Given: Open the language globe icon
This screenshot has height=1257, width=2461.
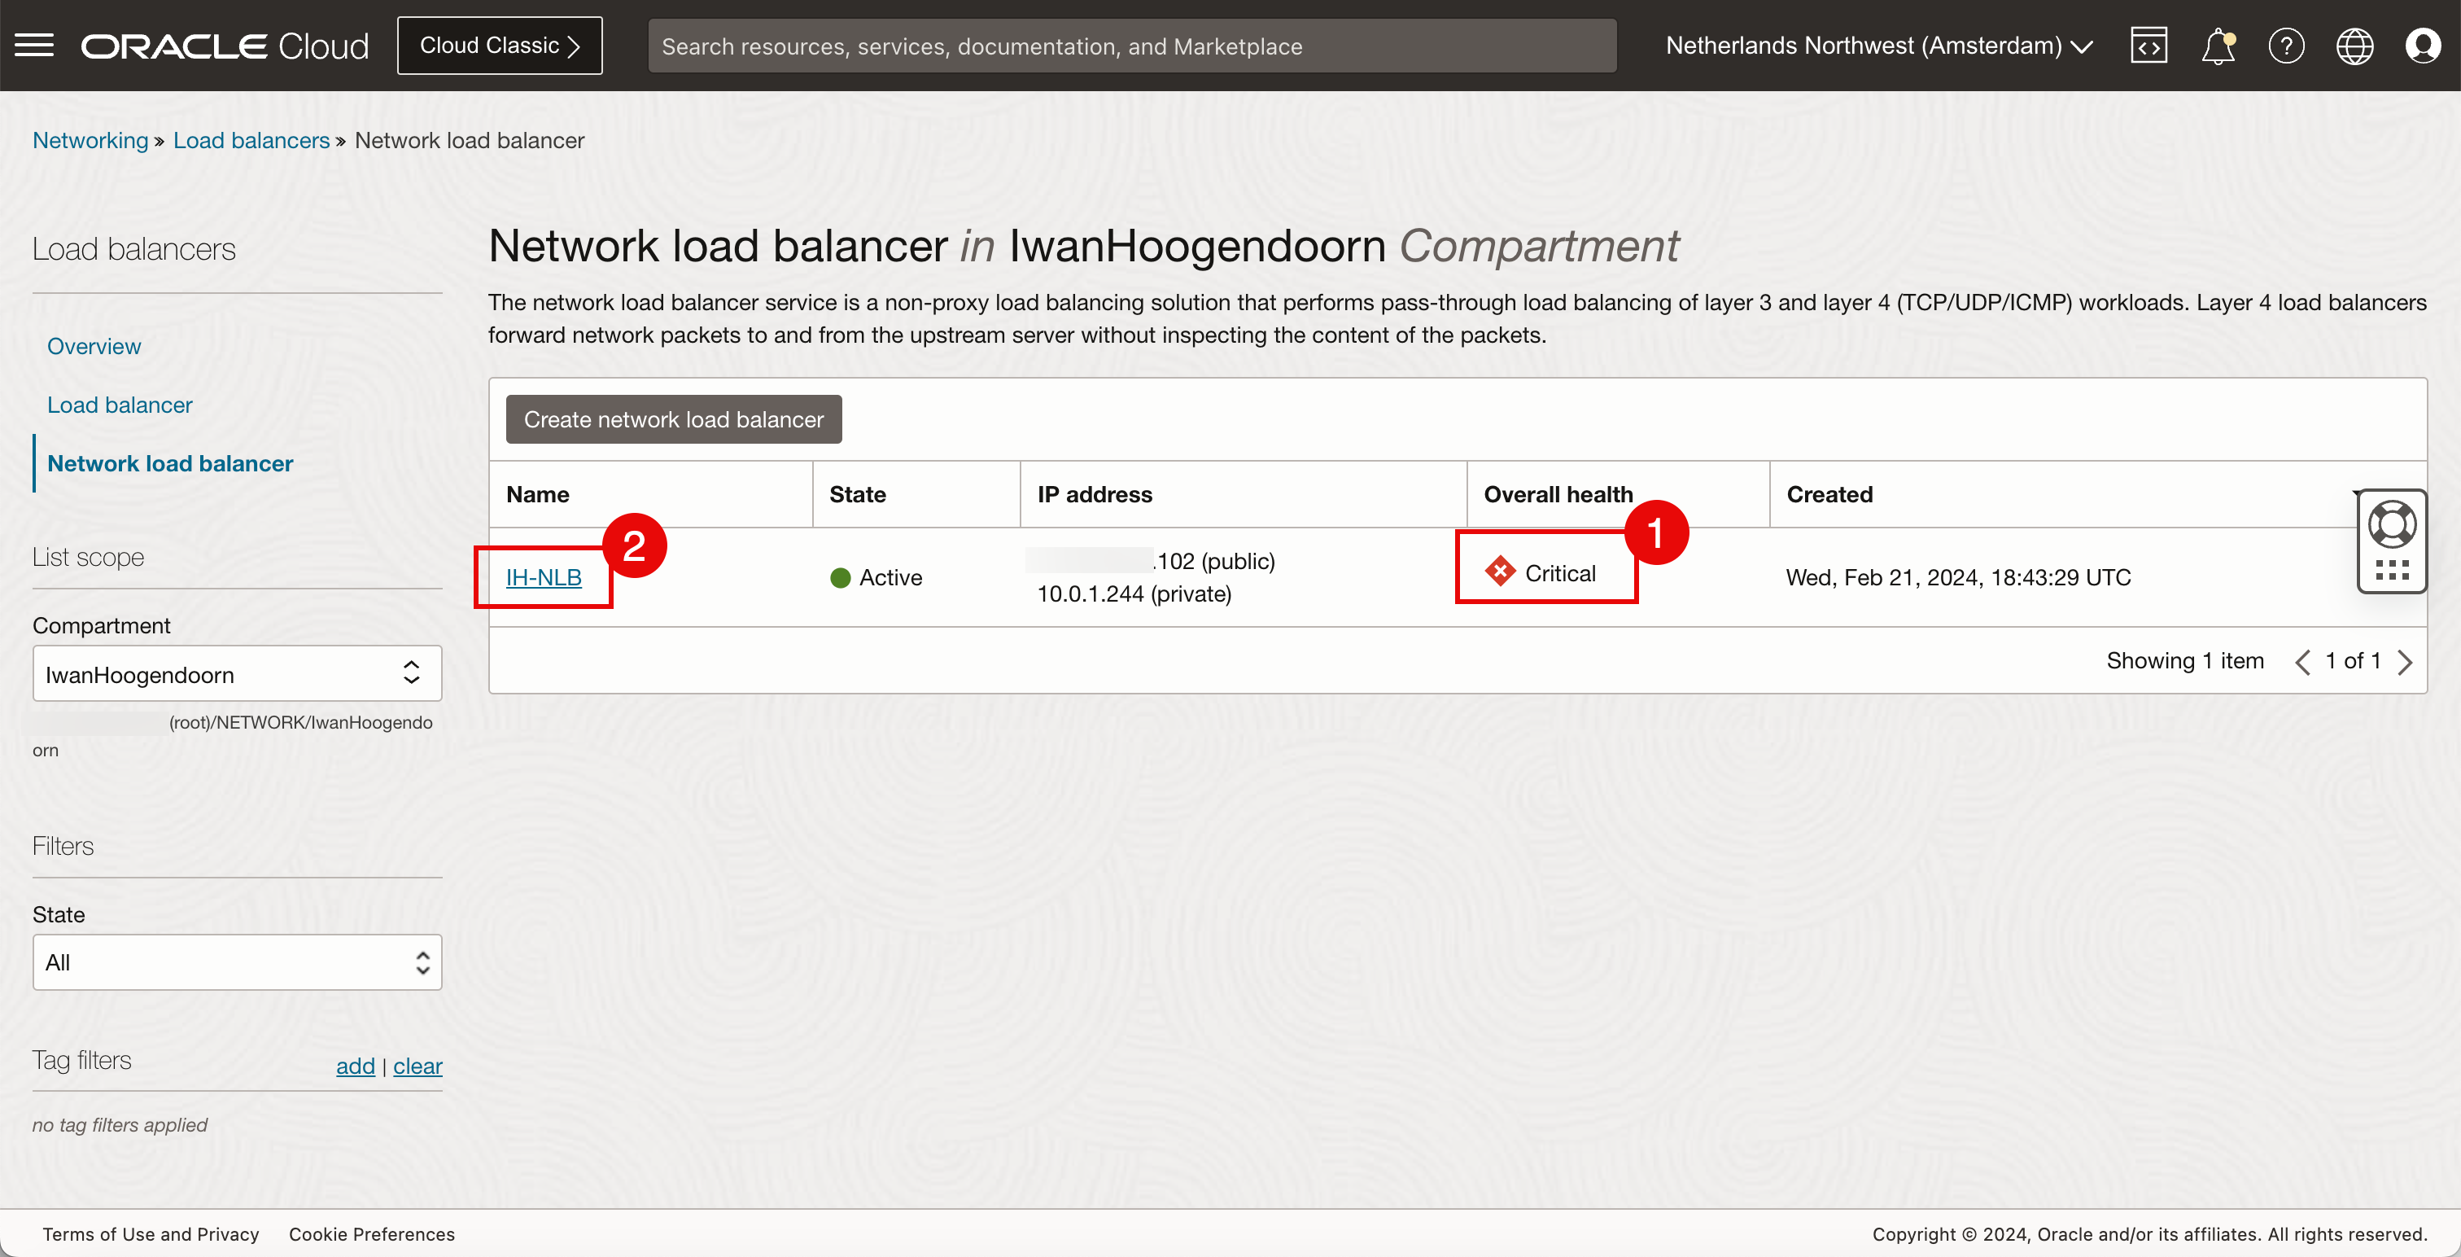Looking at the screenshot, I should (x=2354, y=45).
